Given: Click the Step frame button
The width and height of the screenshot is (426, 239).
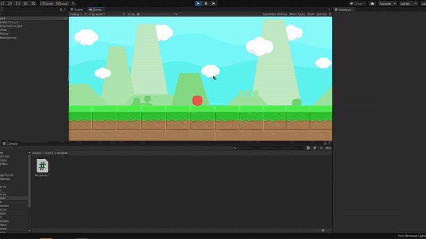Looking at the screenshot, I should [x=214, y=3].
